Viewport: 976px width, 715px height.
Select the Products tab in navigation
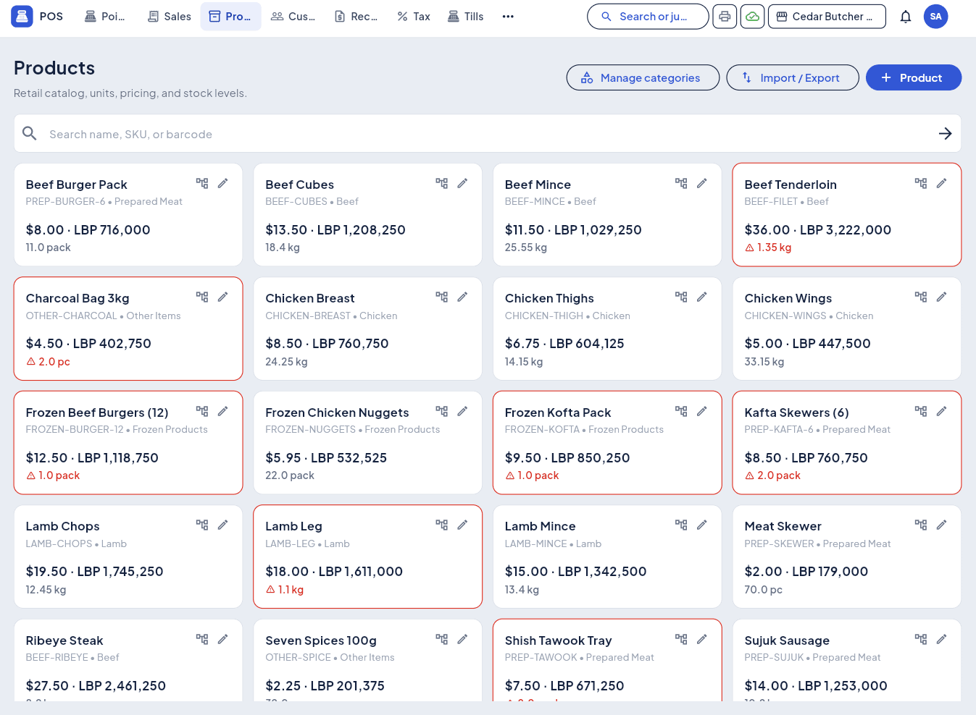point(230,16)
